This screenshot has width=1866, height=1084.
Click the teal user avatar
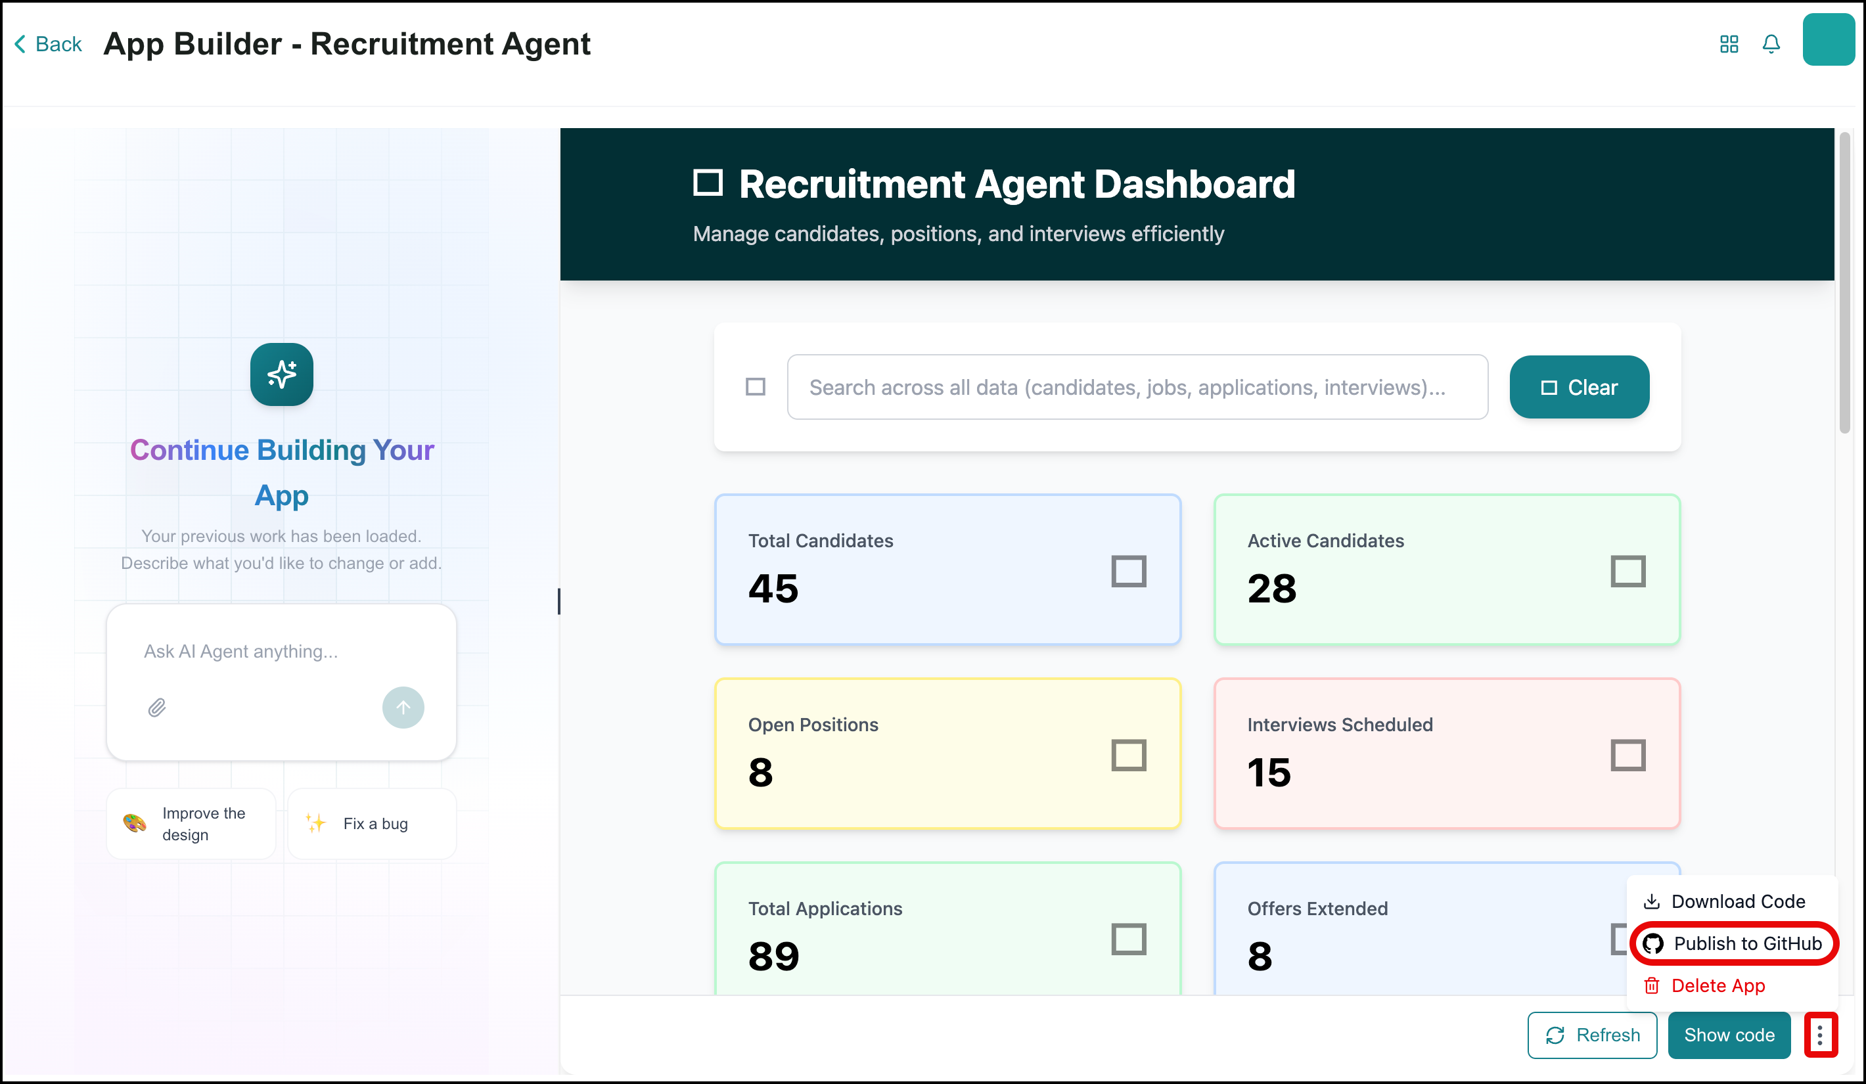pyautogui.click(x=1827, y=40)
